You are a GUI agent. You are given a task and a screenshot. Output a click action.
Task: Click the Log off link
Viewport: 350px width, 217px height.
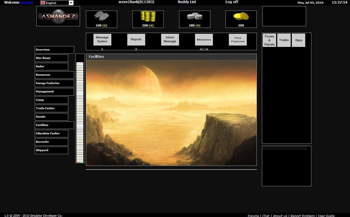coord(232,2)
